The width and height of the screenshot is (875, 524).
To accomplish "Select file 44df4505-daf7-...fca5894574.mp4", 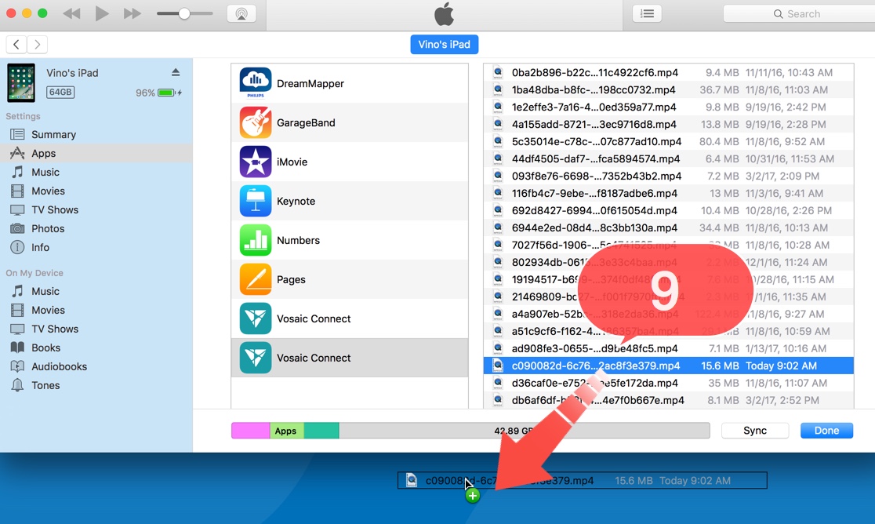I will 669,159.
